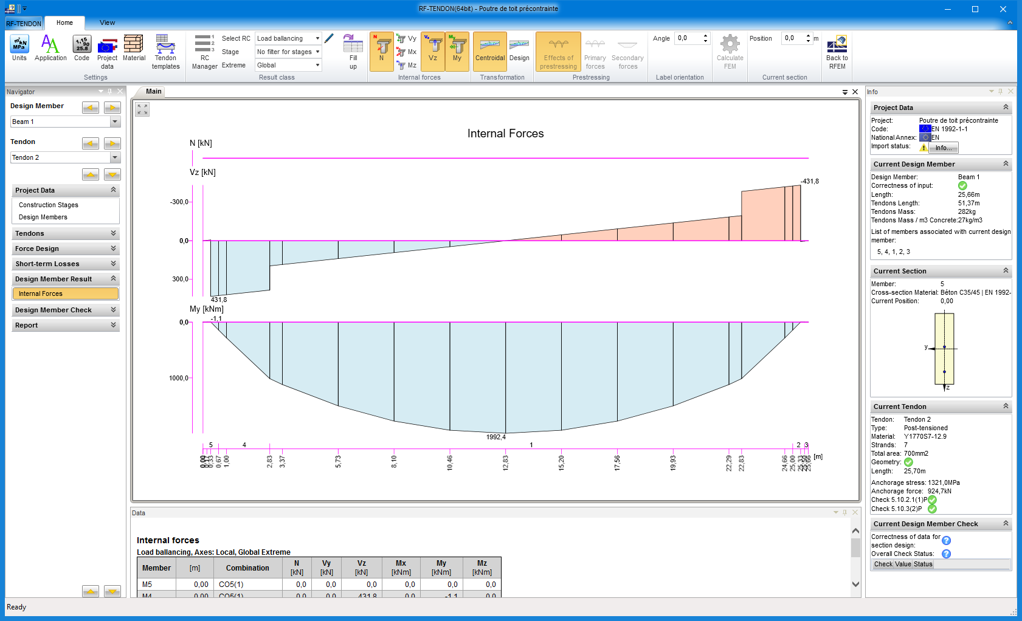Click the down arrow at the Navigator bottom
Image resolution: width=1022 pixels, height=621 pixels.
click(x=112, y=591)
